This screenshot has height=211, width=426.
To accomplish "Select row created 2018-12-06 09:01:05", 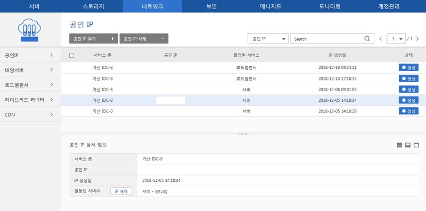I will pos(243,90).
